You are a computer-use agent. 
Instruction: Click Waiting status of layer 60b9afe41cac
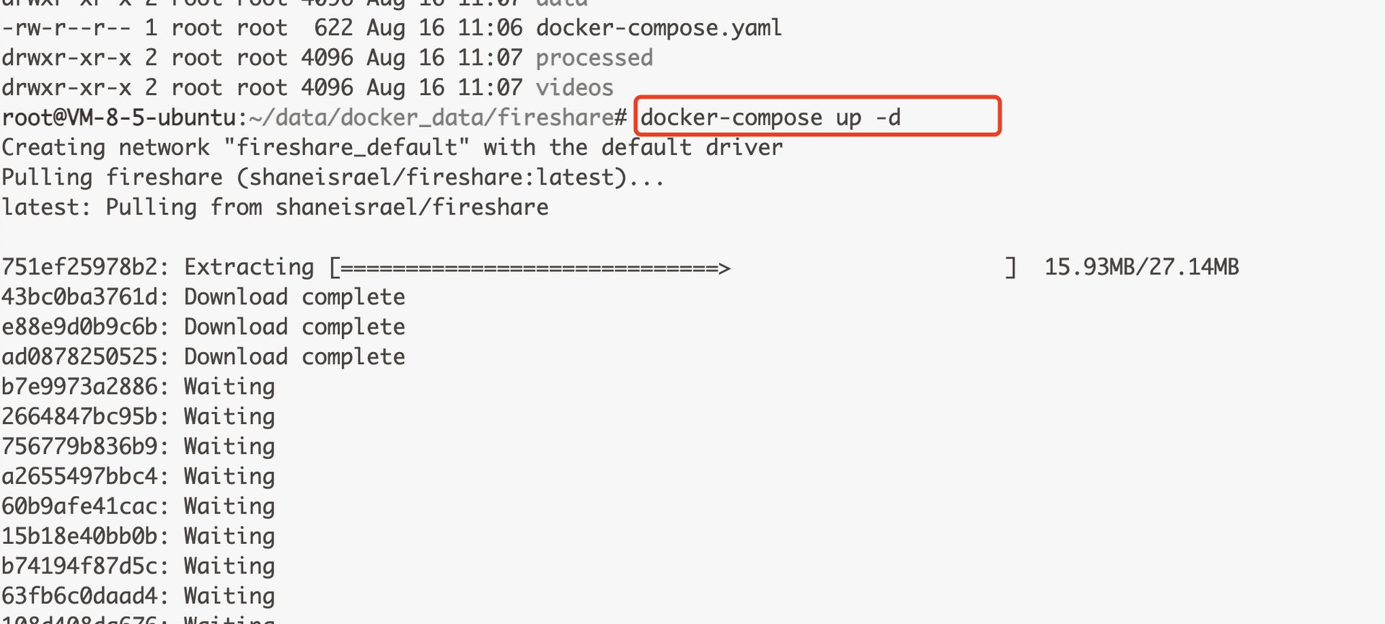click(x=229, y=506)
